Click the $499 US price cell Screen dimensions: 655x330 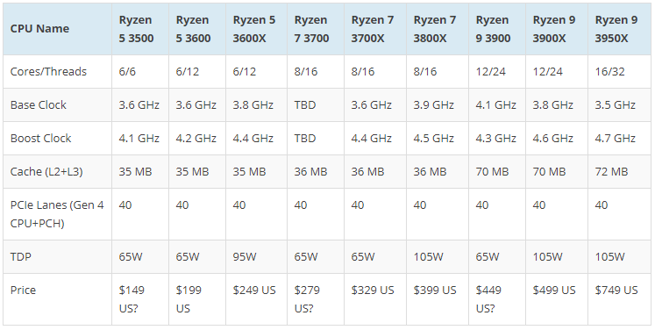coord(557,299)
